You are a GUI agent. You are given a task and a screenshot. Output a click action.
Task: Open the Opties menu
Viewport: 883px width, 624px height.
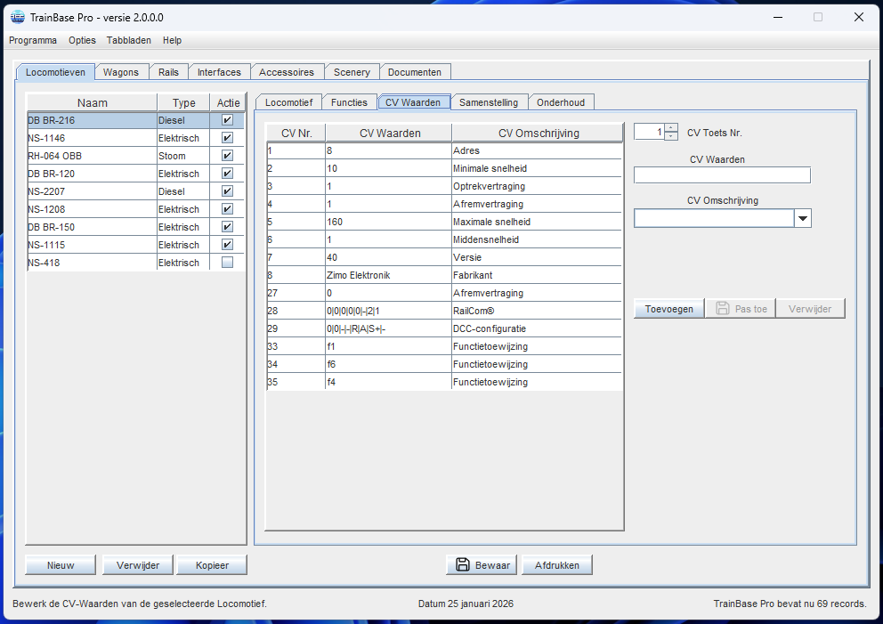click(82, 40)
